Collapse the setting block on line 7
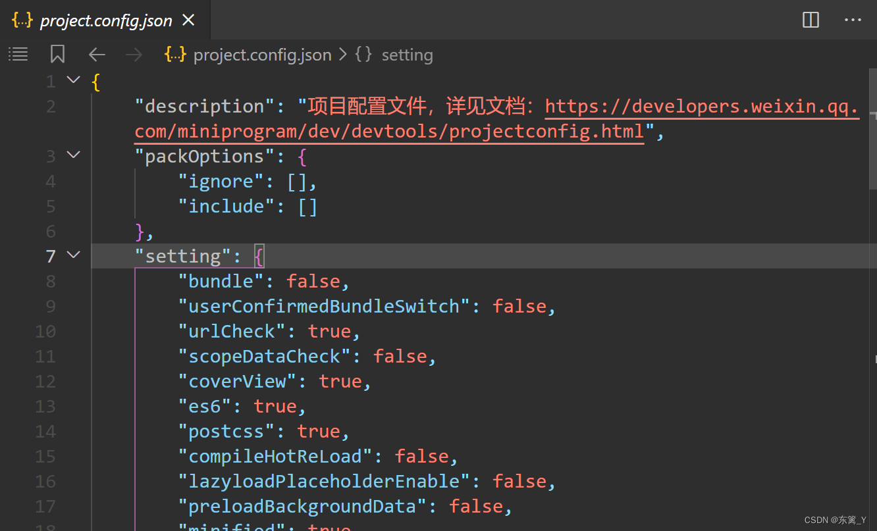The width and height of the screenshot is (877, 531). click(x=74, y=255)
